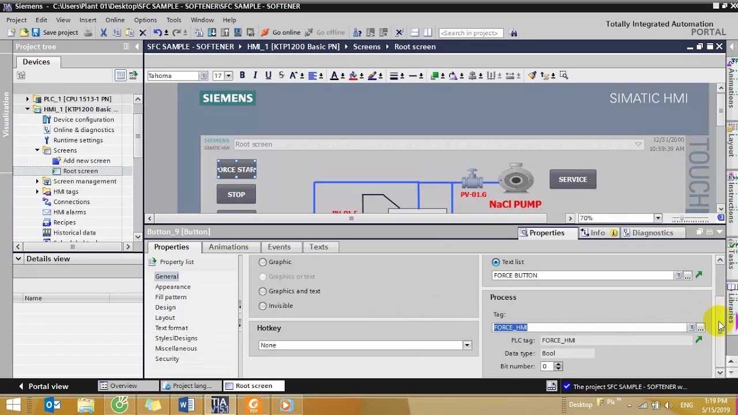Click the Save project icon
The height and width of the screenshot is (415, 738).
coord(35,32)
